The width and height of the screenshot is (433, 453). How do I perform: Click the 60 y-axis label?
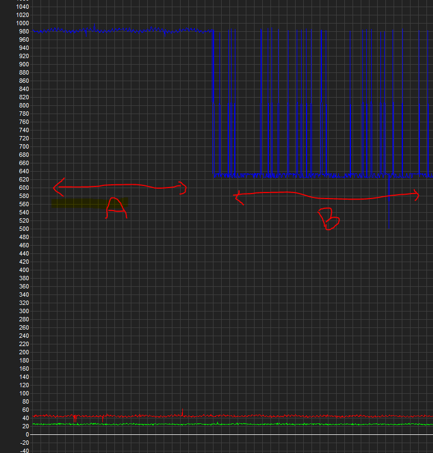pos(26,410)
